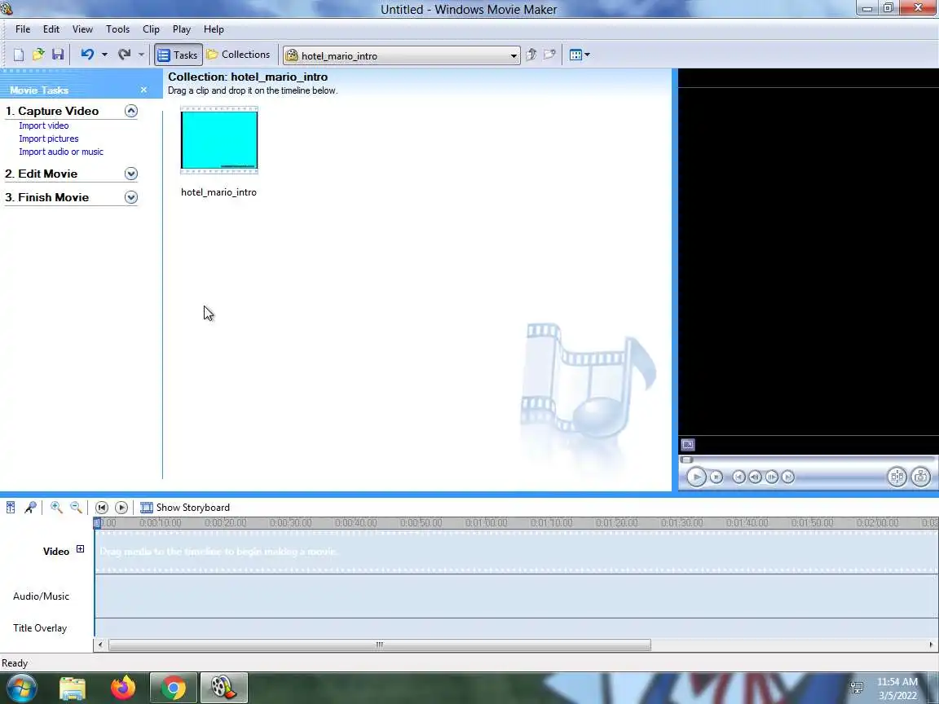Open Windows Explorer from taskbar
The width and height of the screenshot is (939, 704).
(73, 689)
